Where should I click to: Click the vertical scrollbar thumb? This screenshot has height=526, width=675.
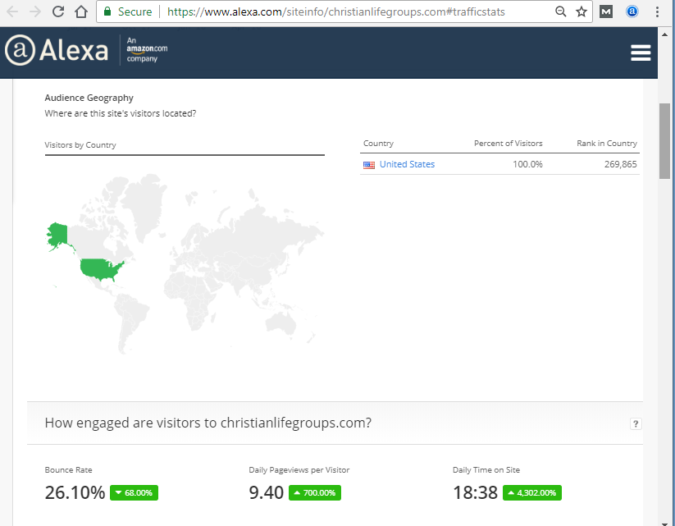(664, 141)
